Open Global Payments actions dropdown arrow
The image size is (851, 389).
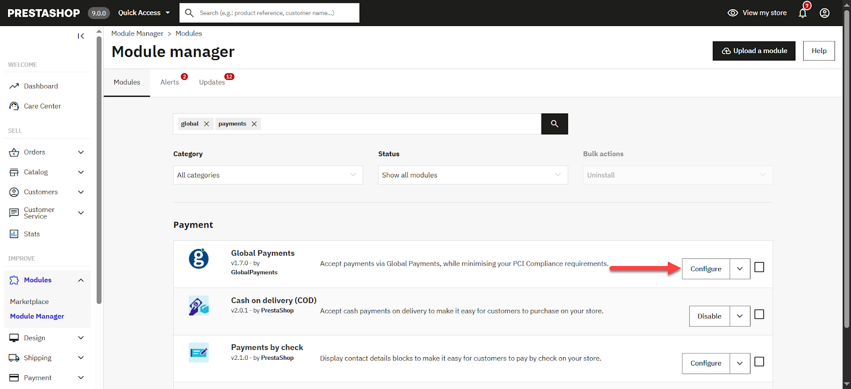point(740,269)
